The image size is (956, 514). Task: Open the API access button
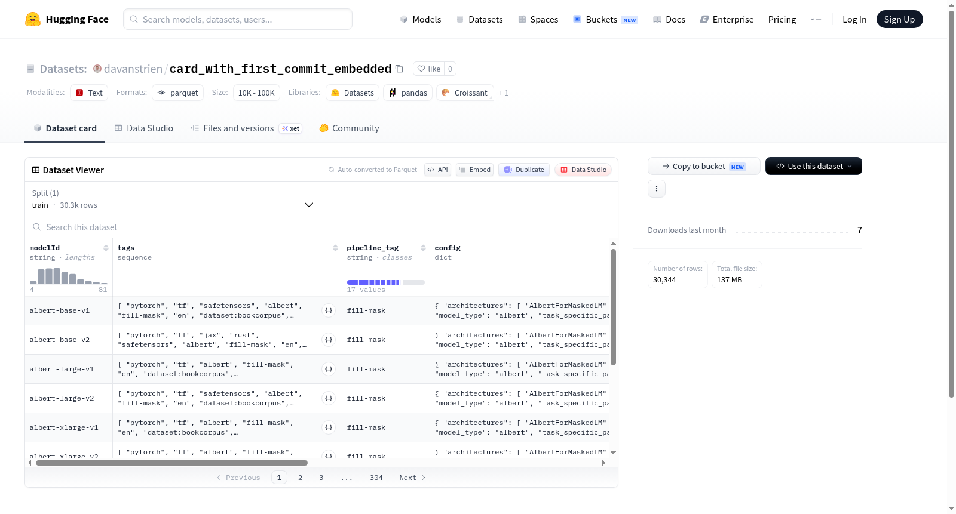pos(437,170)
